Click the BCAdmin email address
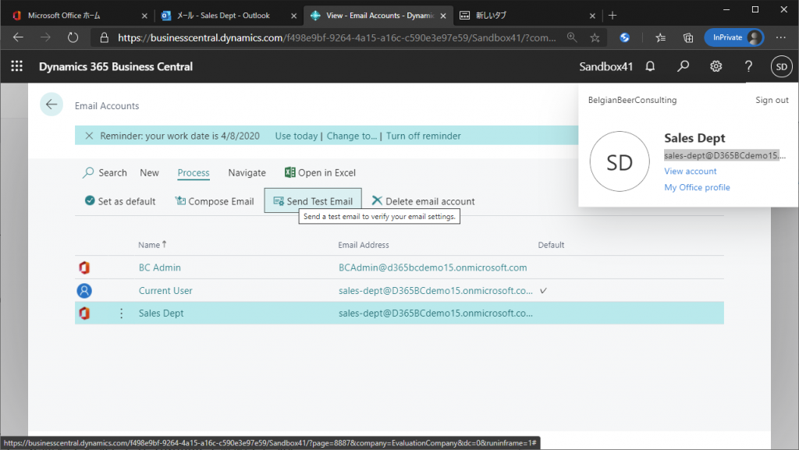799x450 pixels. [432, 268]
